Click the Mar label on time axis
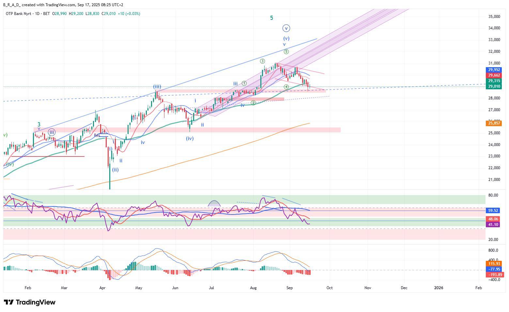The height and width of the screenshot is (312, 509). [64, 288]
